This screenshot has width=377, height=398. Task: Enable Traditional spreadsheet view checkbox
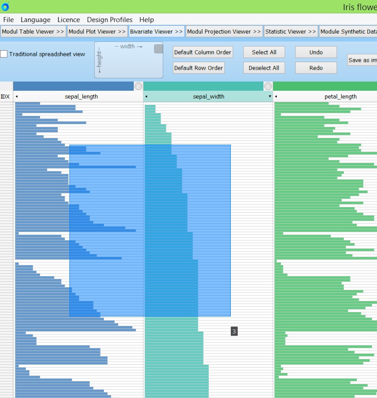tap(4, 54)
